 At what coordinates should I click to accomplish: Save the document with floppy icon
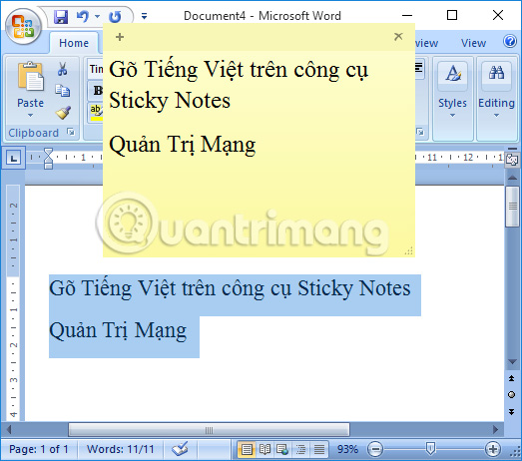tap(61, 16)
